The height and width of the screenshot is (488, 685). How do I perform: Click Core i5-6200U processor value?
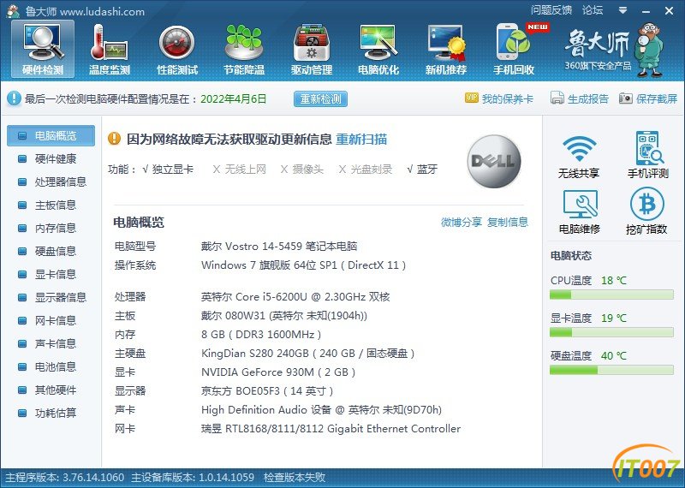(x=295, y=297)
